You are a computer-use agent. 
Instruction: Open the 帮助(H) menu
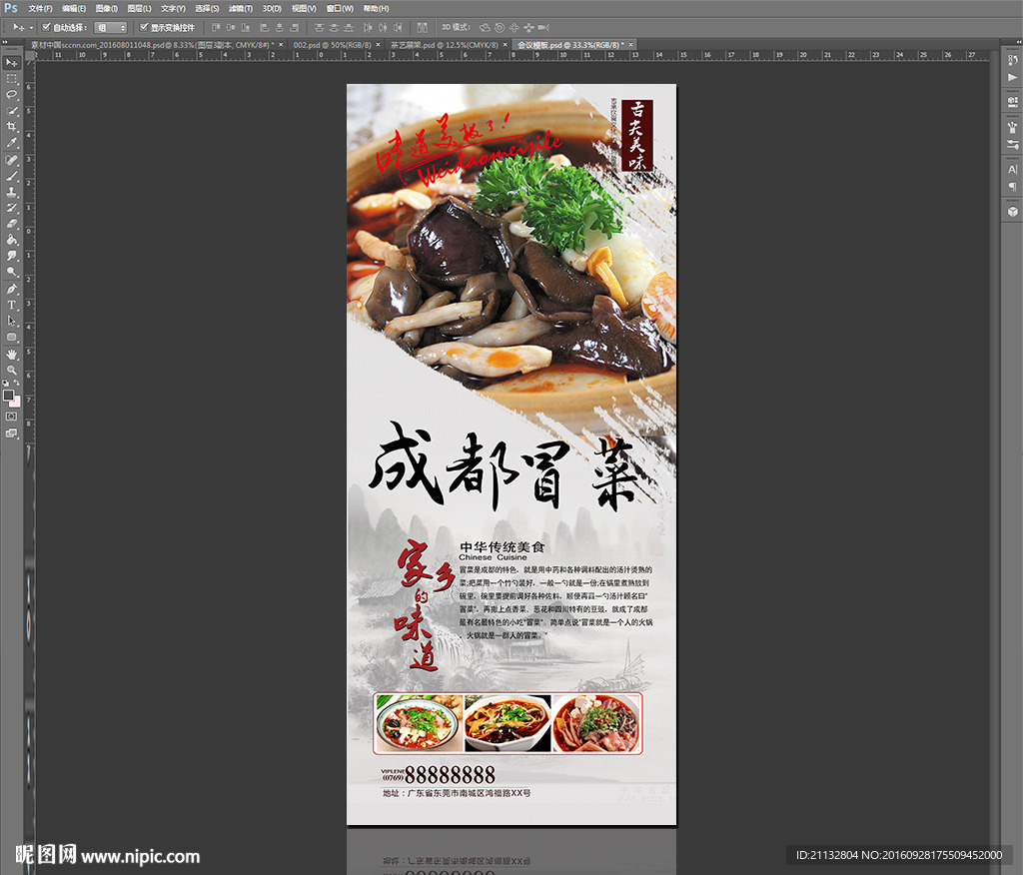click(376, 8)
